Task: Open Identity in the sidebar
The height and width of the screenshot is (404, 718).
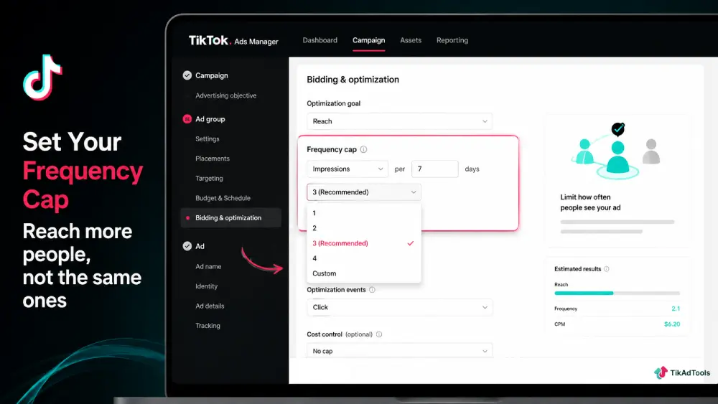Action: click(x=206, y=286)
